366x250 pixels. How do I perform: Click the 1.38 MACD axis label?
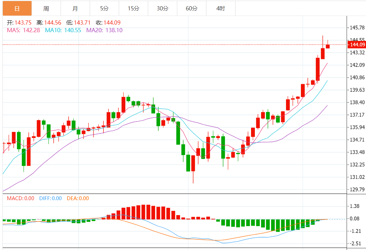(355, 206)
